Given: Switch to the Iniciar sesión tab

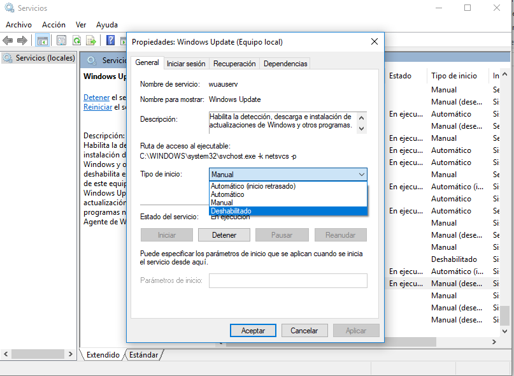Looking at the screenshot, I should pyautogui.click(x=186, y=64).
